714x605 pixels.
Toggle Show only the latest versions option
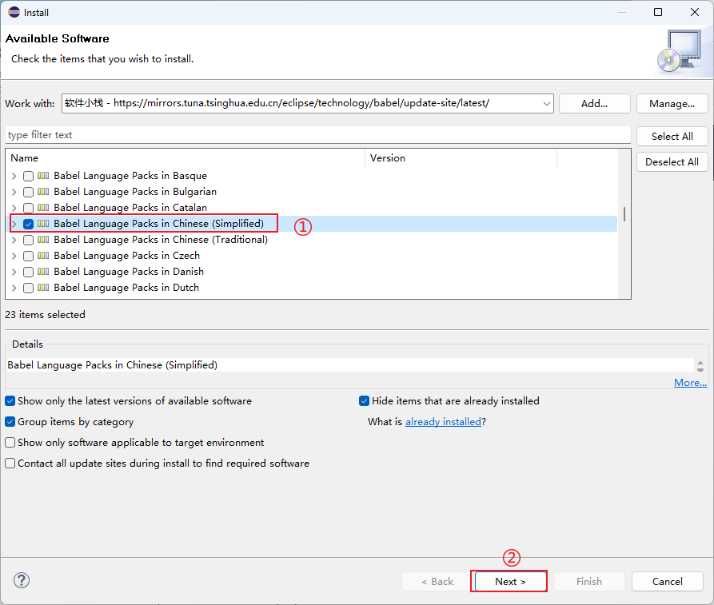point(10,401)
